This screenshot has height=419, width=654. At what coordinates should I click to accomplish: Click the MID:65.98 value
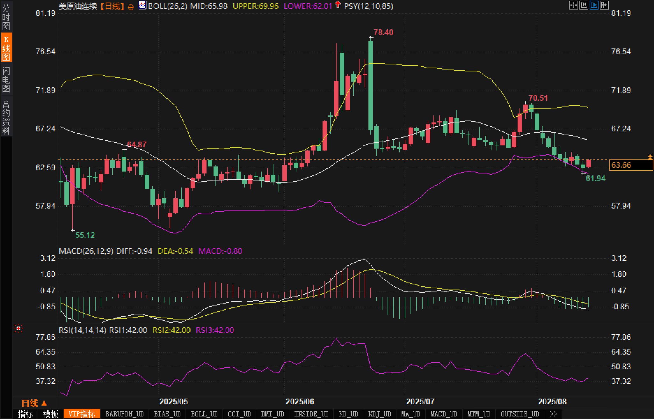pyautogui.click(x=209, y=6)
